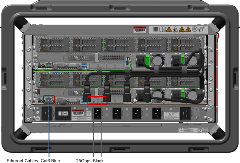The image size is (240, 163).
Task: Click the "25Gbps Black" caption
Action: (x=90, y=161)
